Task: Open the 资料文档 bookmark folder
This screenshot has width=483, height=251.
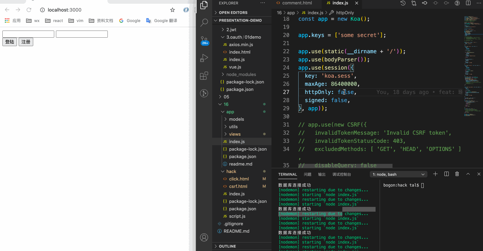Action: coord(101,21)
